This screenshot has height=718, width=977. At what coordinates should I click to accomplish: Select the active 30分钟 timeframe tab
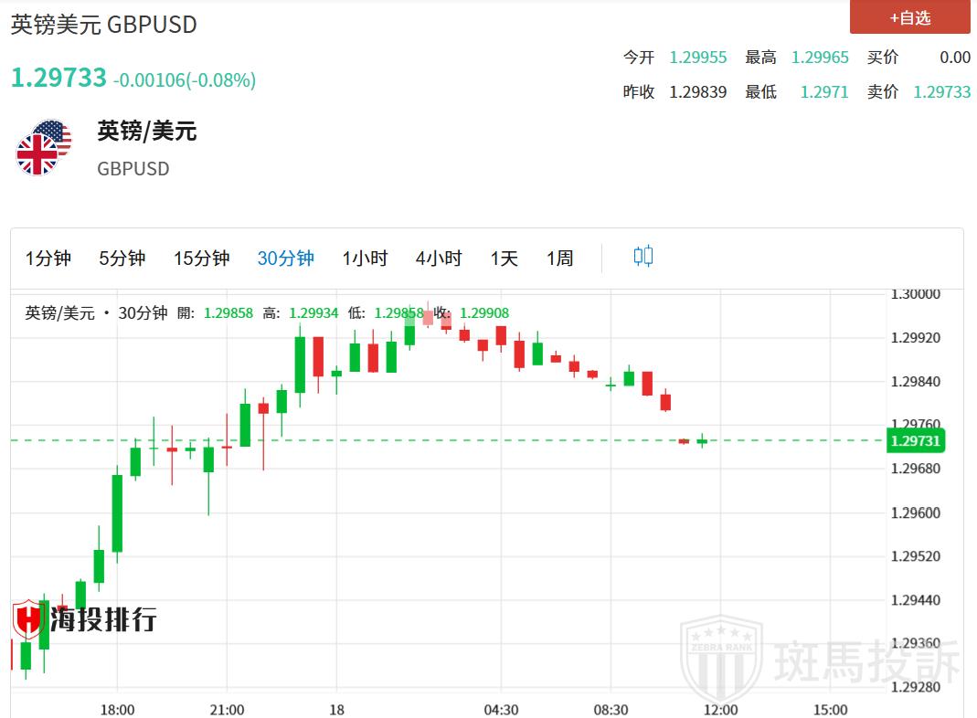click(x=285, y=259)
